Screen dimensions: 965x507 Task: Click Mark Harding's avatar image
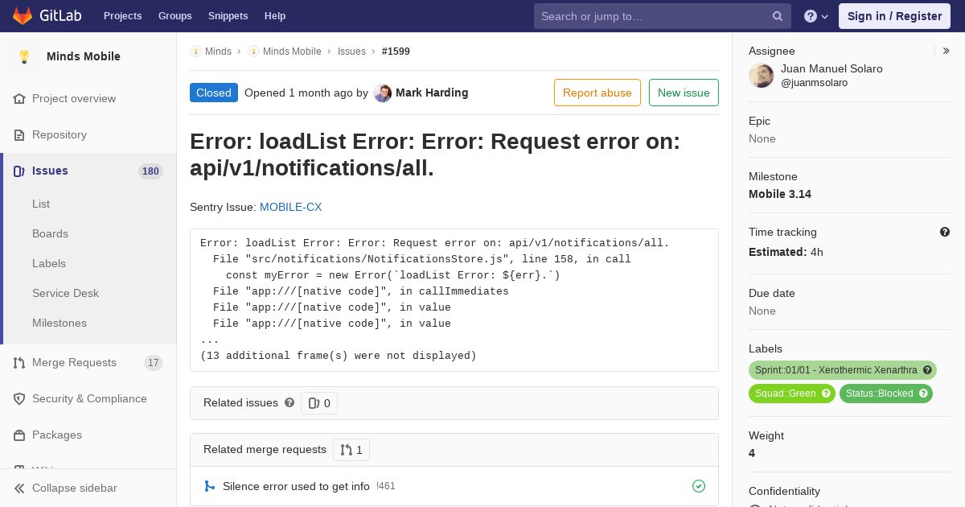tap(383, 93)
